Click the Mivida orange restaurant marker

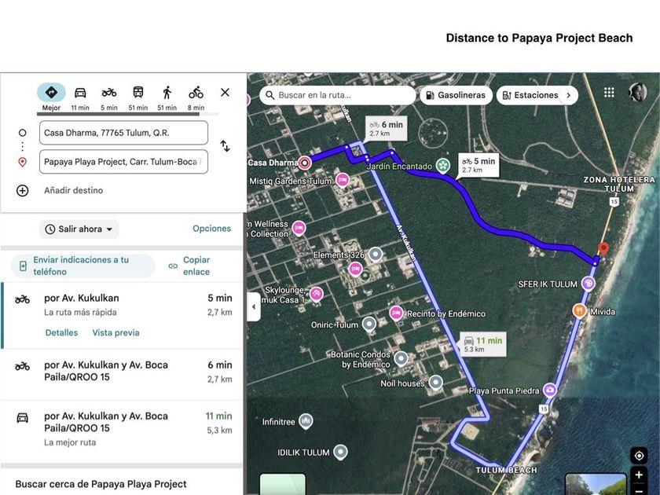(x=580, y=311)
